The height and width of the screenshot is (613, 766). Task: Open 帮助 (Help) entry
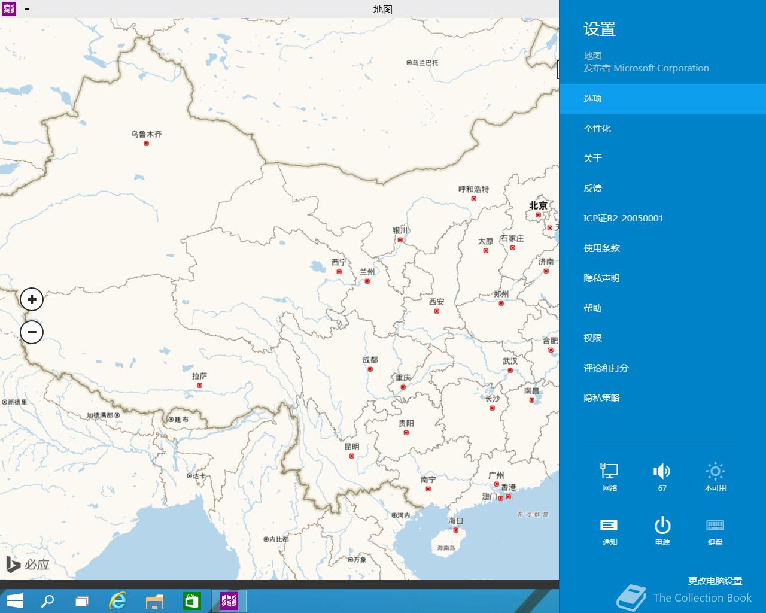pyautogui.click(x=662, y=308)
